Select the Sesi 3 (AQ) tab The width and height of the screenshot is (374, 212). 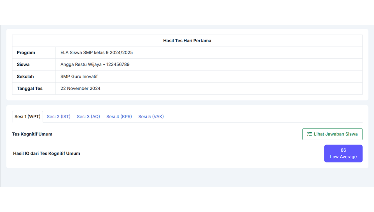point(88,117)
